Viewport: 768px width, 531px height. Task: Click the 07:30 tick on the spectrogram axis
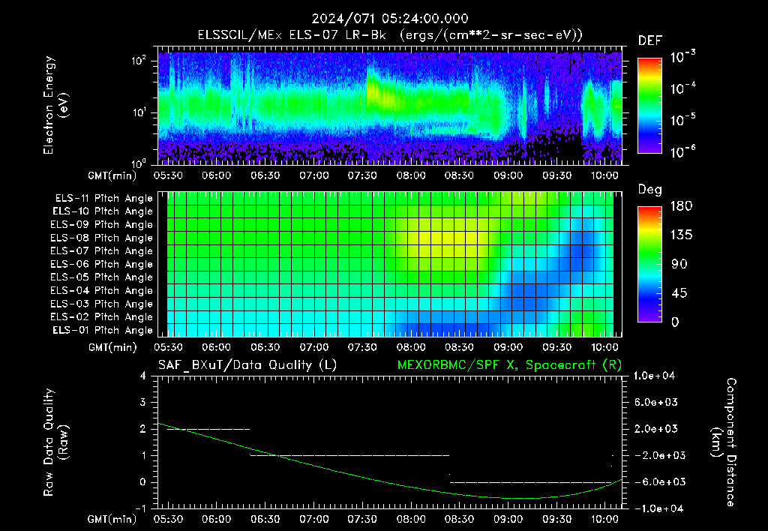362,175
